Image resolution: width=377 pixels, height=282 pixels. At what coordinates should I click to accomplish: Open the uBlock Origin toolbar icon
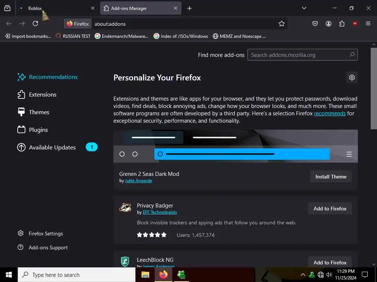355,23
